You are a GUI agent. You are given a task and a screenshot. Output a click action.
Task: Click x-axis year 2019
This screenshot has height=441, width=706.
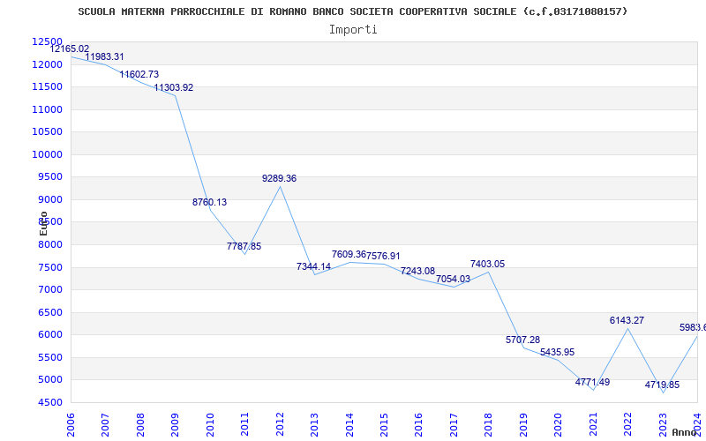pos(523,424)
